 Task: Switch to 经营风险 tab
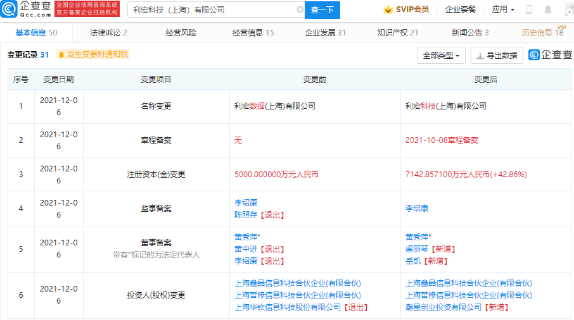click(181, 33)
